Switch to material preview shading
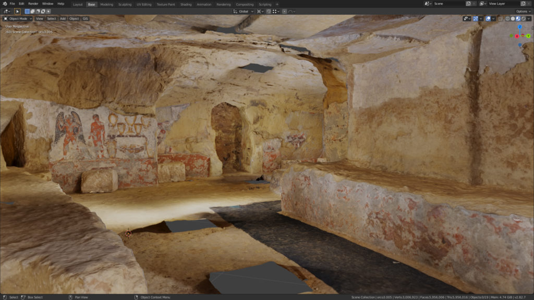 tap(518, 19)
